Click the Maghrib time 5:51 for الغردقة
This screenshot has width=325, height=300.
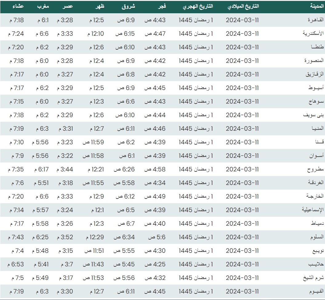(x=40, y=183)
